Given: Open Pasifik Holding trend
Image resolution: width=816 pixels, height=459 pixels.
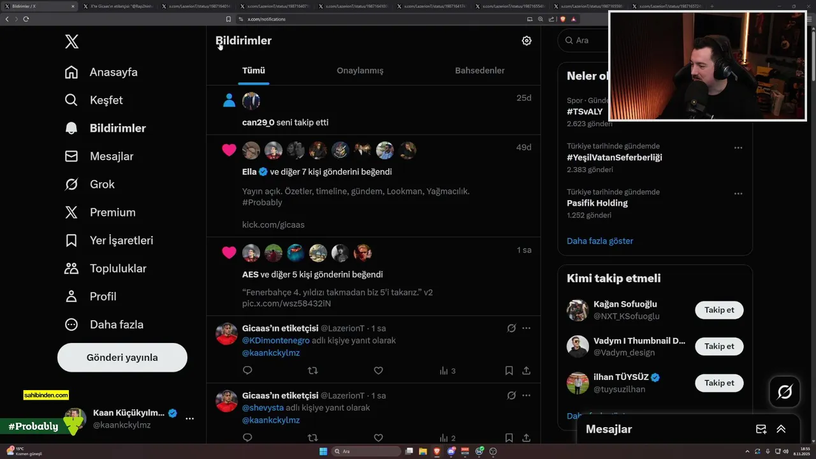Looking at the screenshot, I should (597, 203).
